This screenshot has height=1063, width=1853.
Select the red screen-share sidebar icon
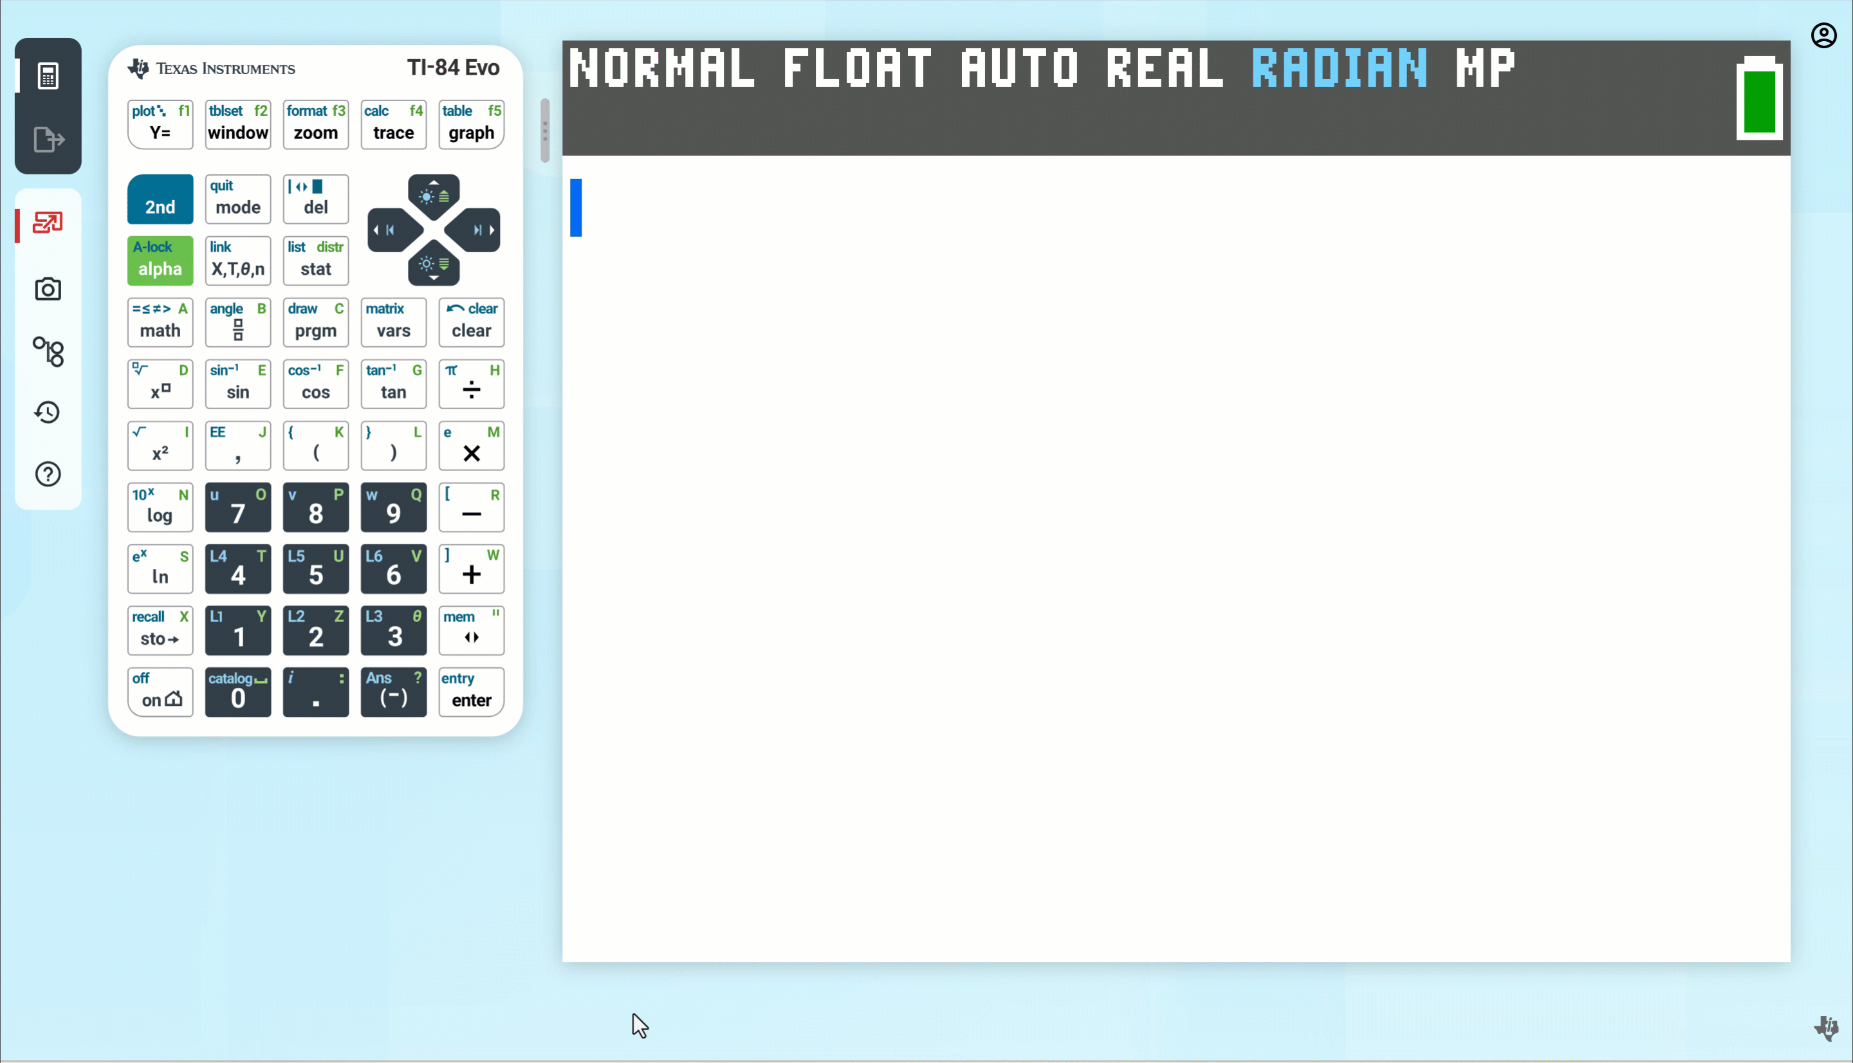point(48,223)
